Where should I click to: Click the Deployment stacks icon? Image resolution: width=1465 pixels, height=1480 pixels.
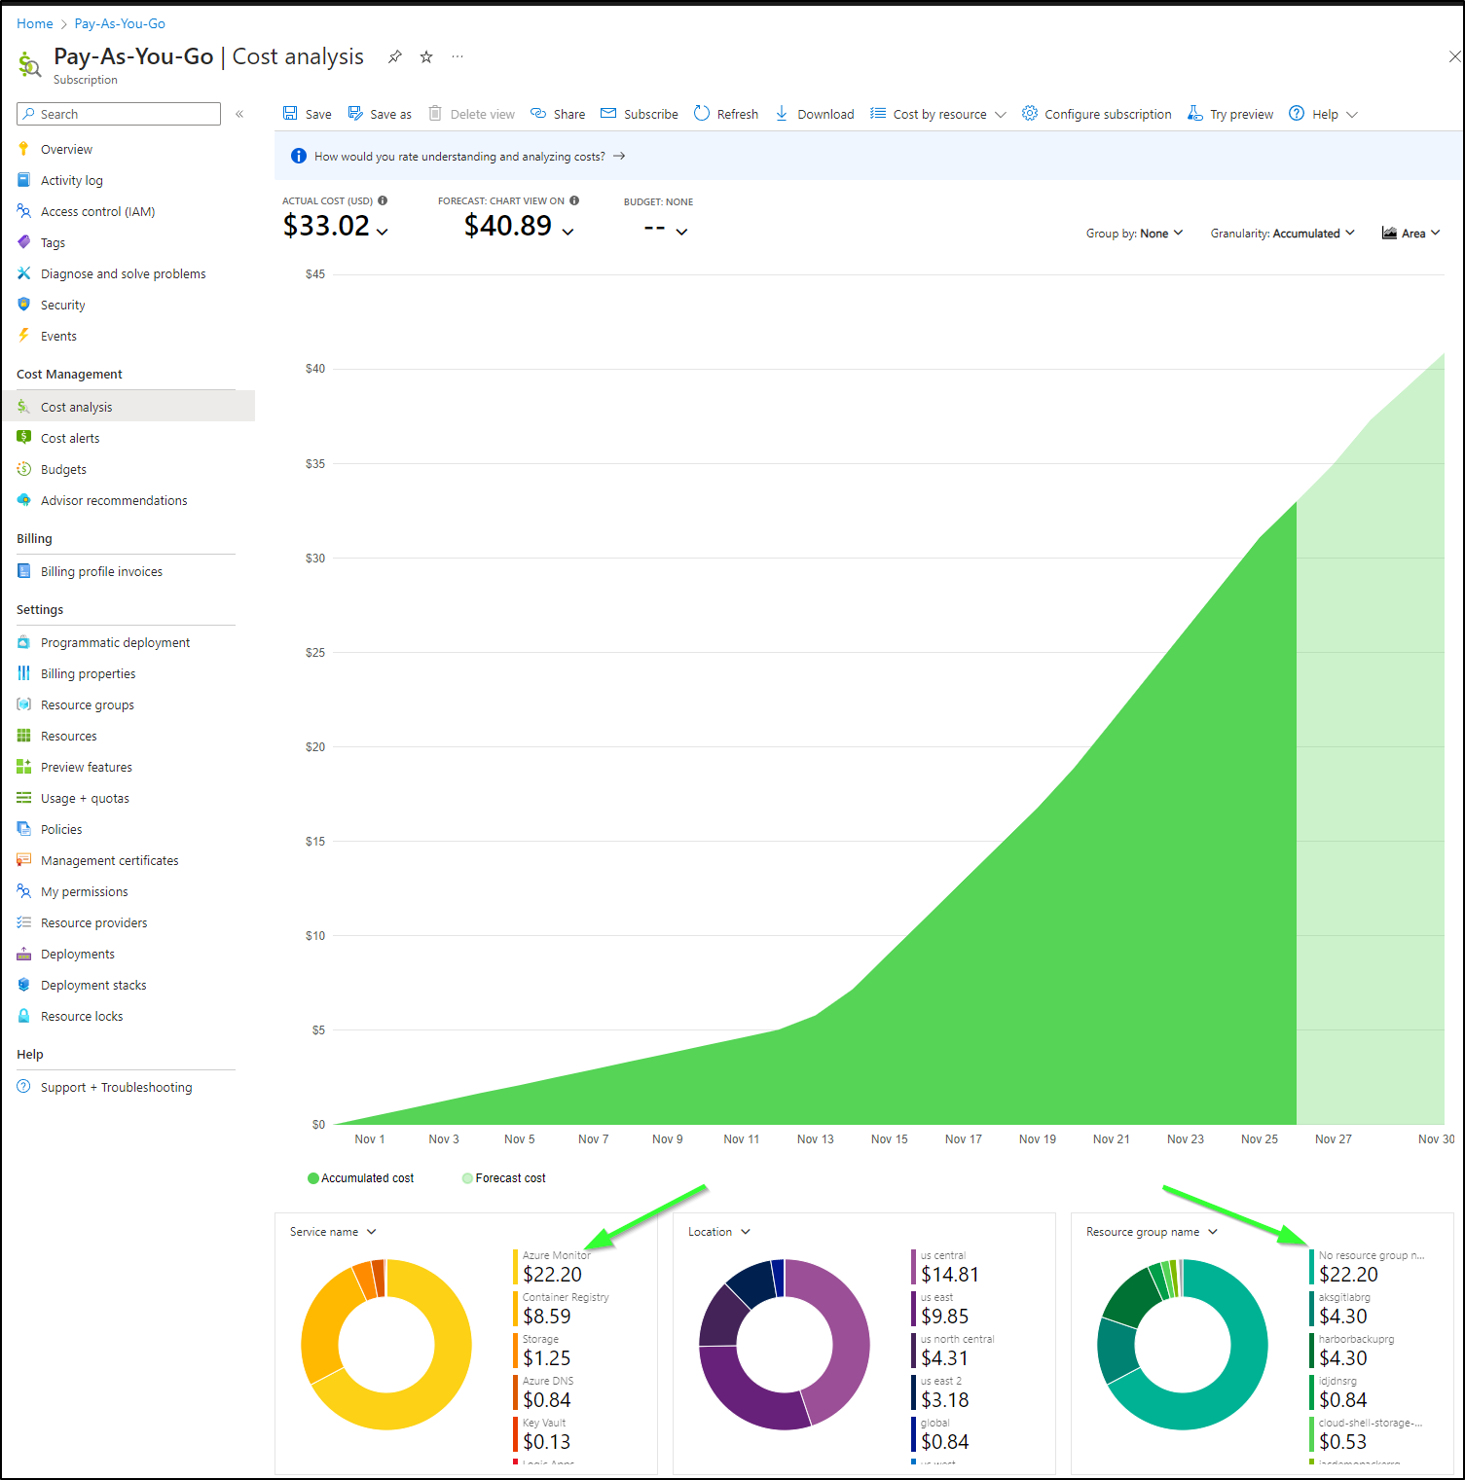click(x=23, y=985)
